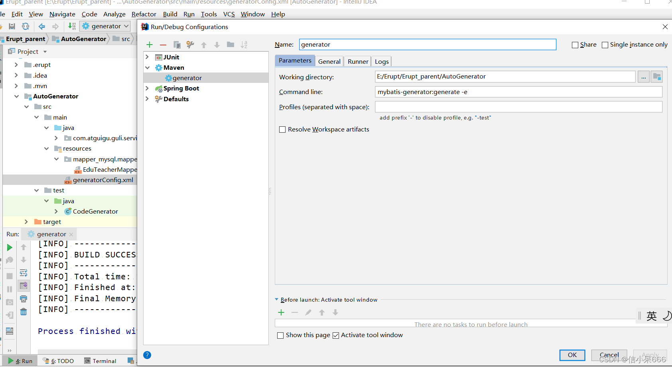Image resolution: width=672 pixels, height=367 pixels.
Task: Click the Build project icon
Action: pyautogui.click(x=72, y=26)
